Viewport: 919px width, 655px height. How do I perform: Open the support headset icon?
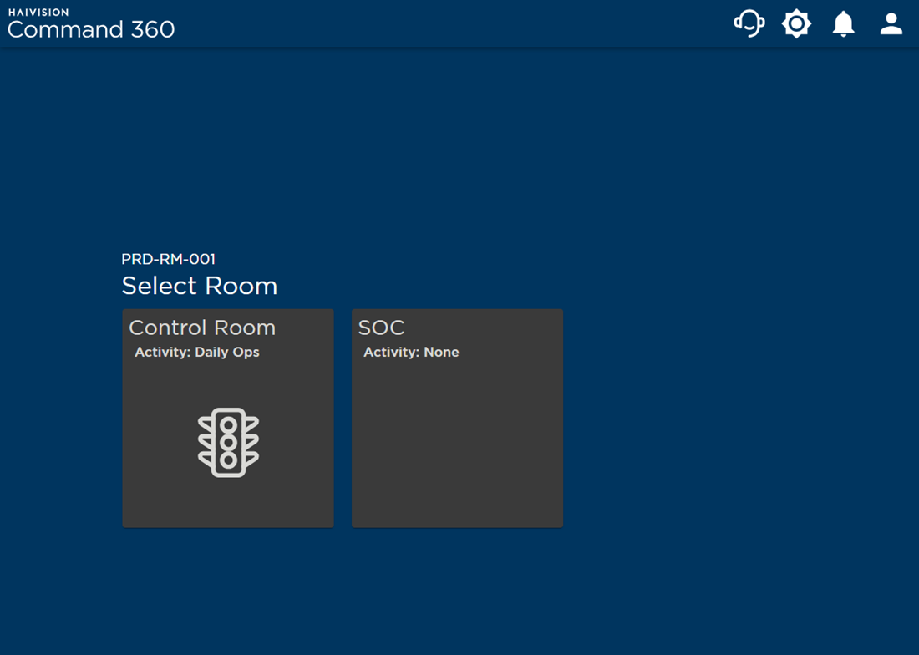pyautogui.click(x=749, y=24)
